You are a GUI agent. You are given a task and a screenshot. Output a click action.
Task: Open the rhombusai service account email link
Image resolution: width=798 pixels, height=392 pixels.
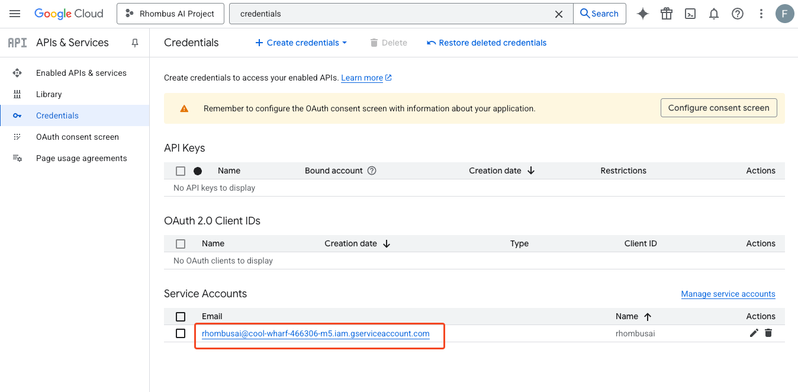click(316, 333)
